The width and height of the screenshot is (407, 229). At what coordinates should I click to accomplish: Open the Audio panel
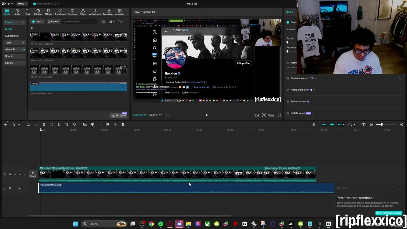[17, 12]
